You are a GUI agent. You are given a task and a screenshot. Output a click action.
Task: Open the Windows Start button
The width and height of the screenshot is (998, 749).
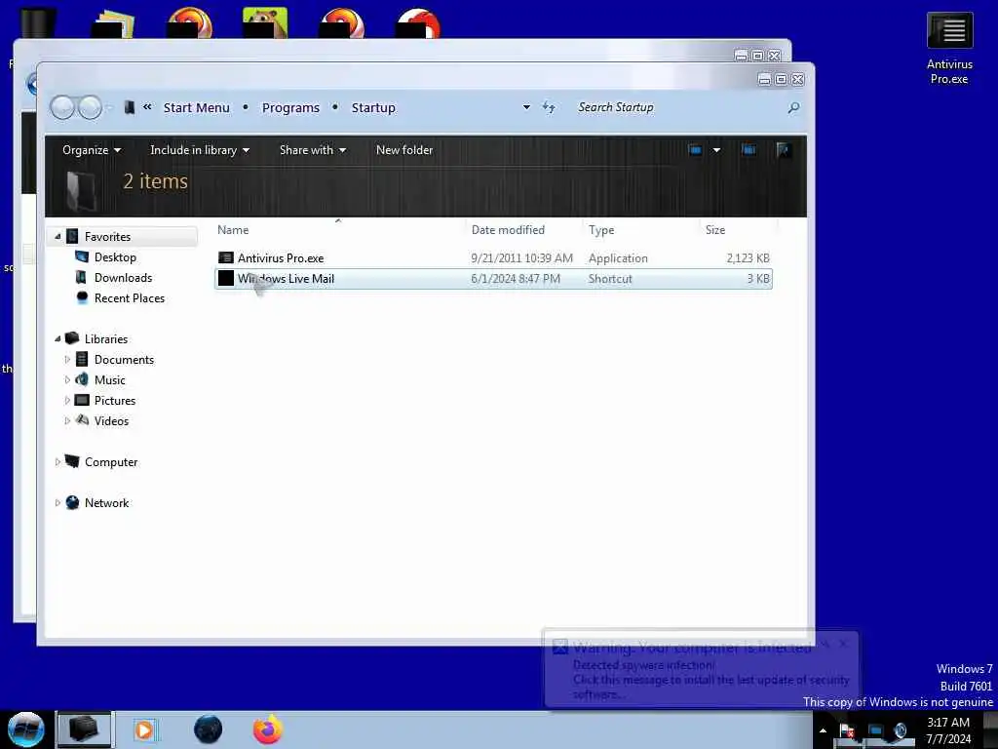25,729
